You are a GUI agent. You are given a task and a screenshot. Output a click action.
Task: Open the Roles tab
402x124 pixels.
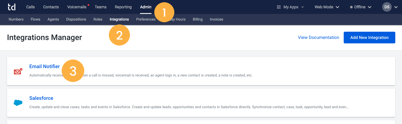[x=98, y=19]
